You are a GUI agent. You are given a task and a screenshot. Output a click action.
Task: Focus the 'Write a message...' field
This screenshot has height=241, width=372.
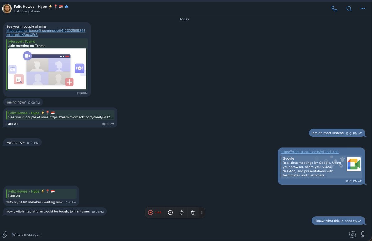click(178, 234)
